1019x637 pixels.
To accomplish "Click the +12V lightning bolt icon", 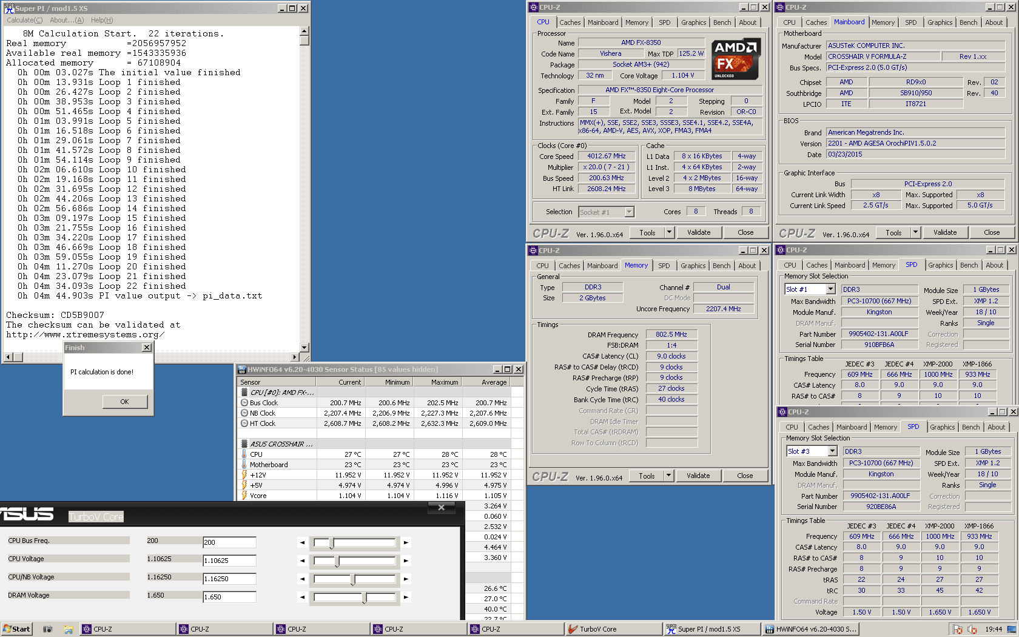I will (244, 475).
